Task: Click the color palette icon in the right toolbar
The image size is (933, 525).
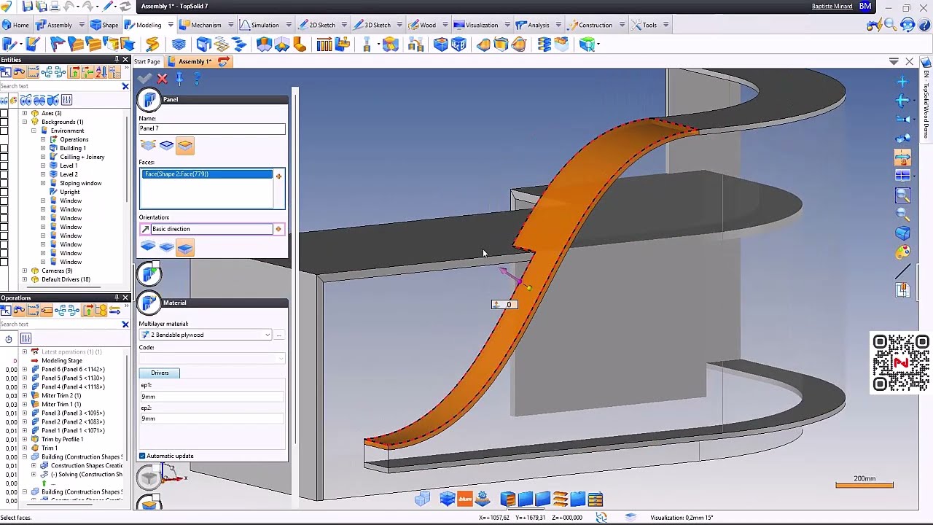Action: (x=902, y=252)
